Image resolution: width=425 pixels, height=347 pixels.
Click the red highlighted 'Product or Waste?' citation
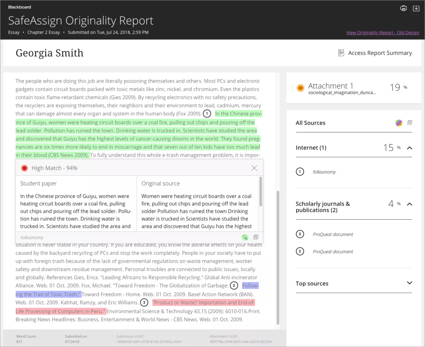click(x=203, y=303)
